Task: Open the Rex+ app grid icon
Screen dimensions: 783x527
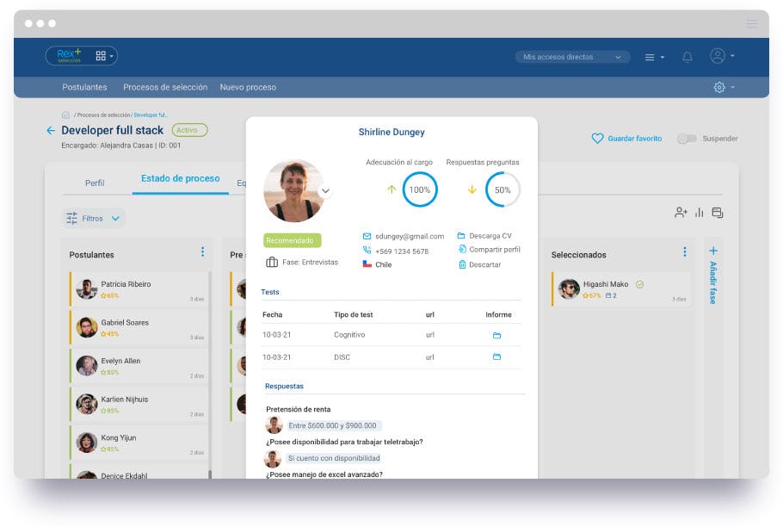Action: pyautogui.click(x=101, y=55)
